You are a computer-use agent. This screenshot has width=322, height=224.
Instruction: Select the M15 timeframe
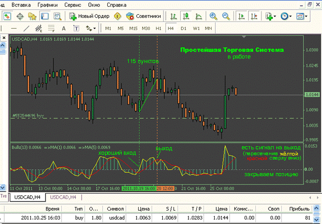click(133, 29)
